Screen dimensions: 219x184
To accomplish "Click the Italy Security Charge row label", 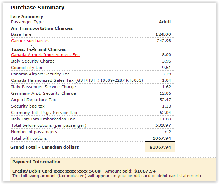I will [33, 61].
